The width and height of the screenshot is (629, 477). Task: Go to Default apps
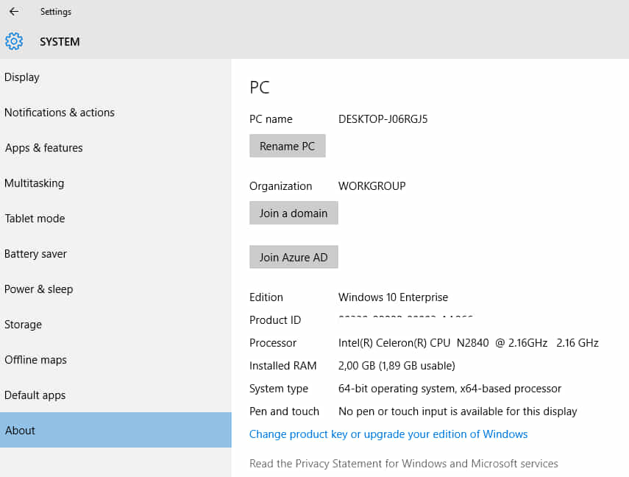pos(35,395)
